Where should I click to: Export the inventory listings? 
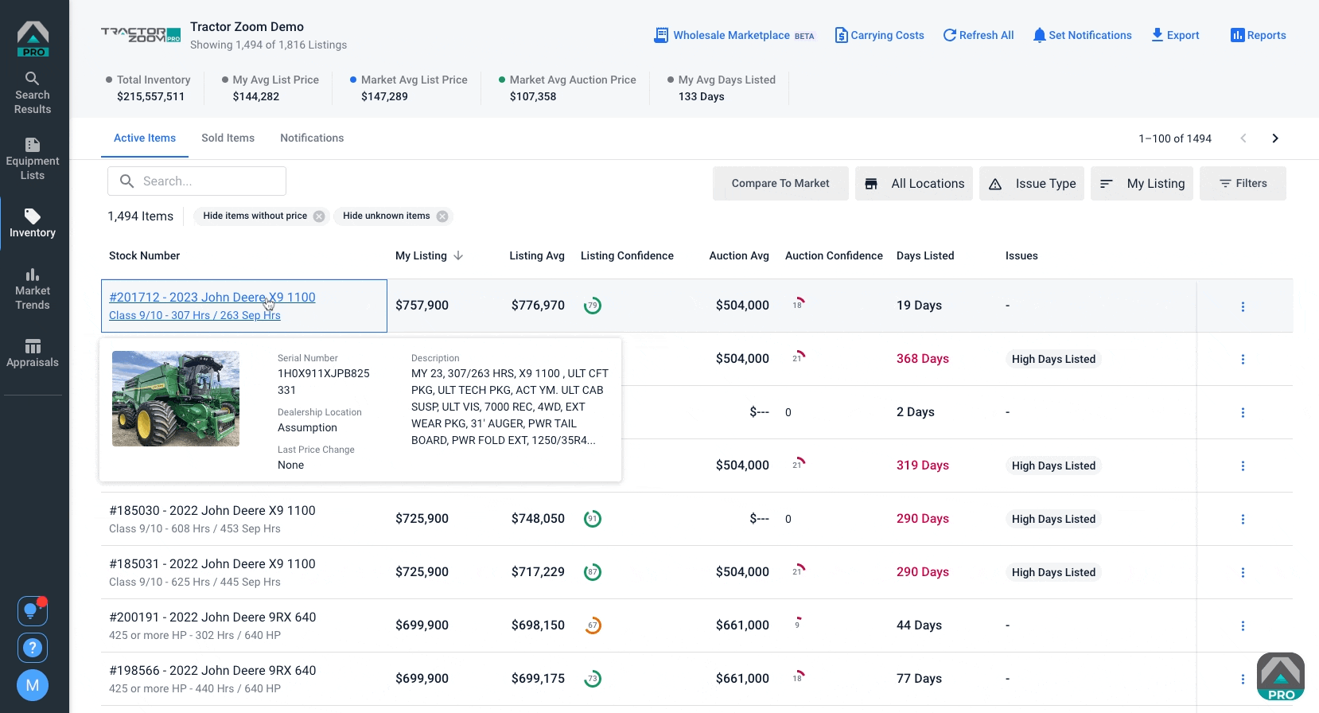[1175, 35]
